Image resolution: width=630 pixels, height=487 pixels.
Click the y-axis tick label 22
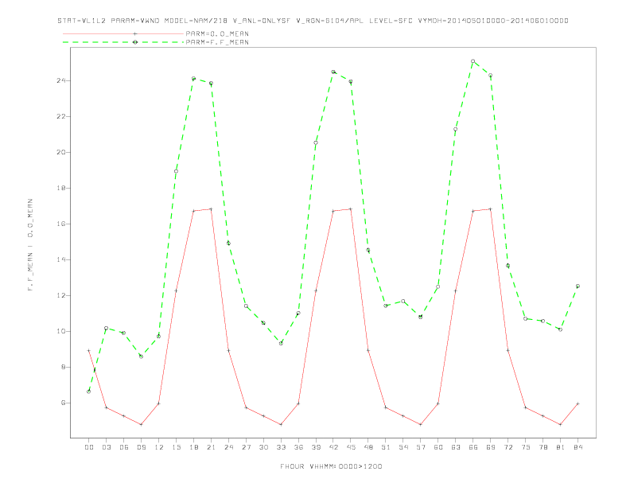[61, 116]
